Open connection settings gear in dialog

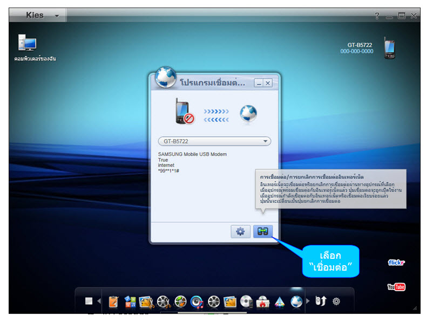[x=240, y=231]
